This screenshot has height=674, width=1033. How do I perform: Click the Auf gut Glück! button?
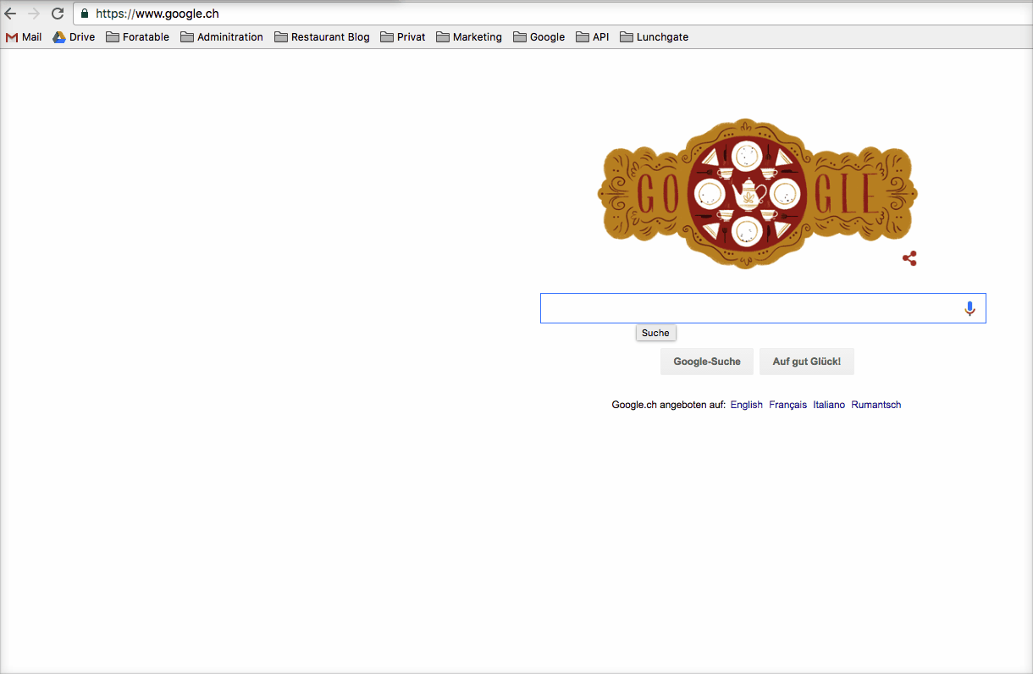(807, 362)
